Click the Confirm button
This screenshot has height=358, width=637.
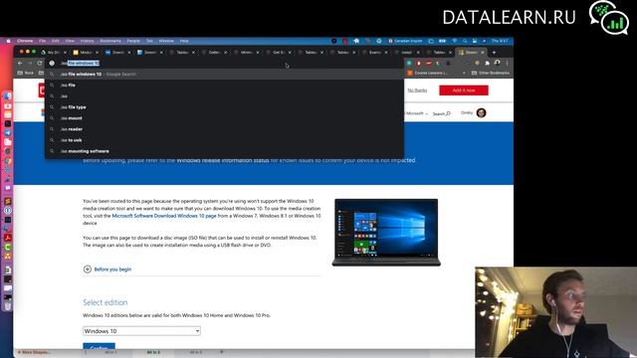[x=99, y=346]
